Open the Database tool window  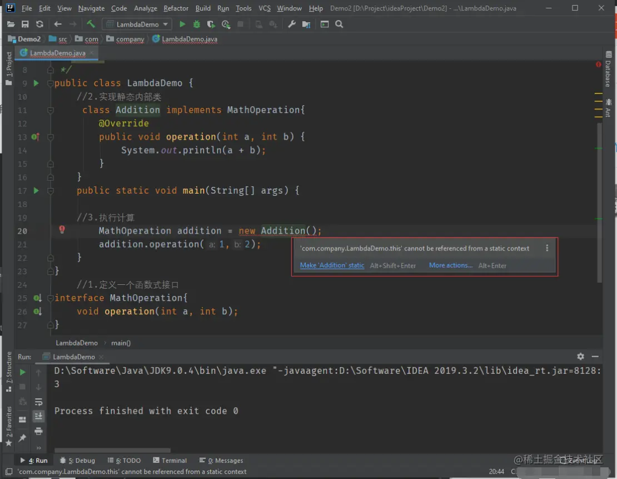coord(608,69)
